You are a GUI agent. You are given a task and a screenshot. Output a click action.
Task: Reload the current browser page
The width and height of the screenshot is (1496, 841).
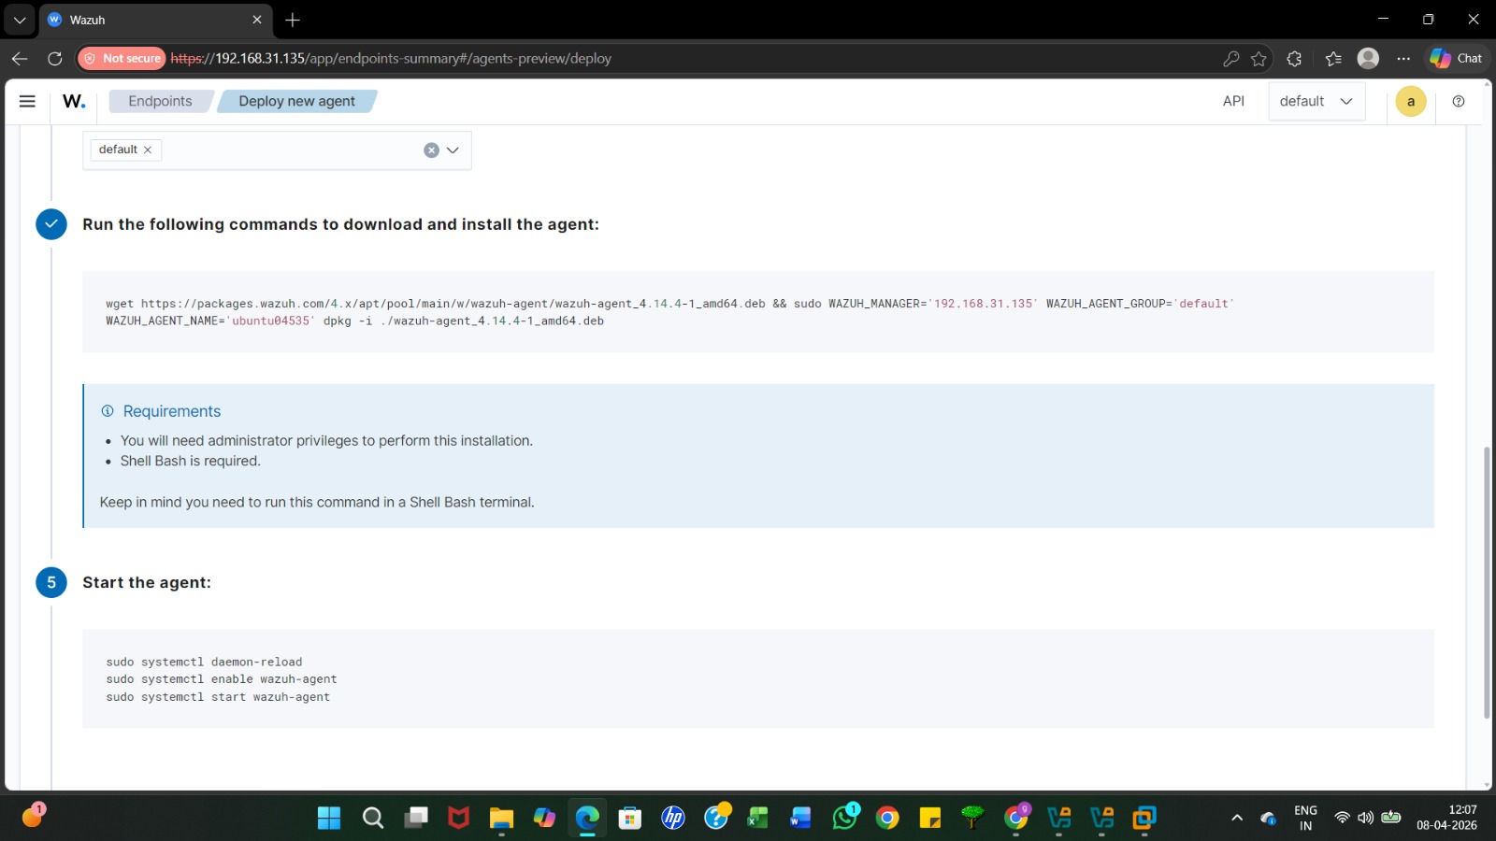[x=55, y=58]
